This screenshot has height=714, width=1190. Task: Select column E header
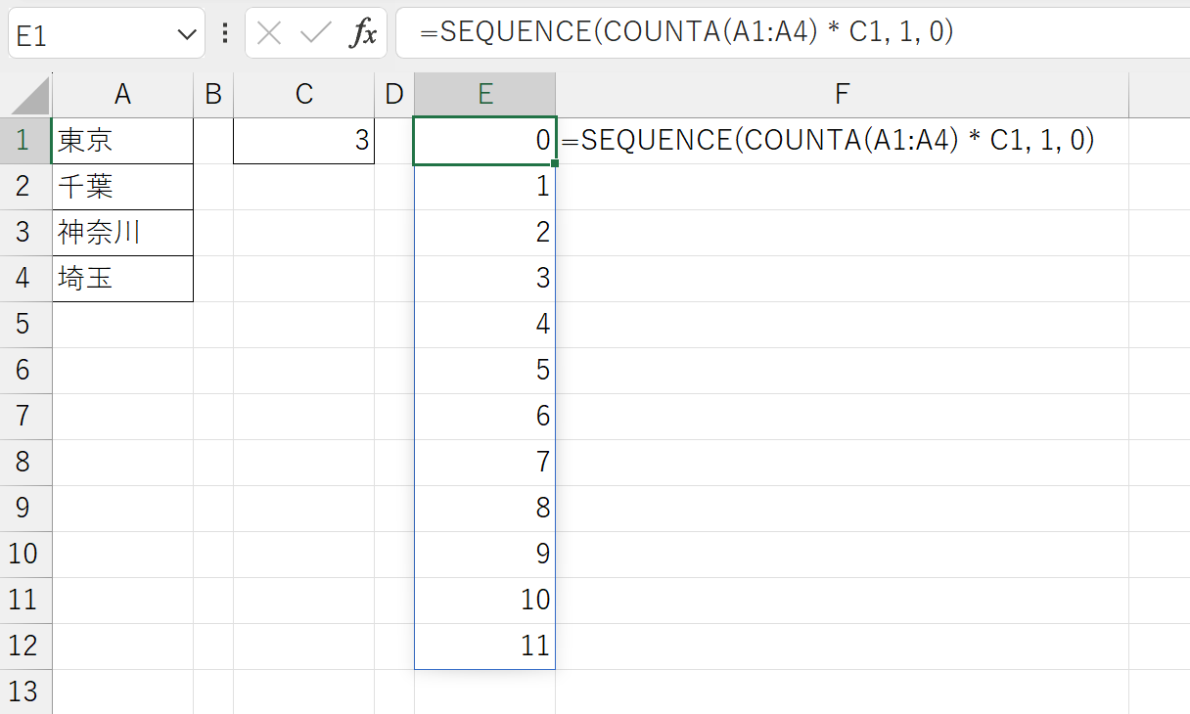[484, 94]
